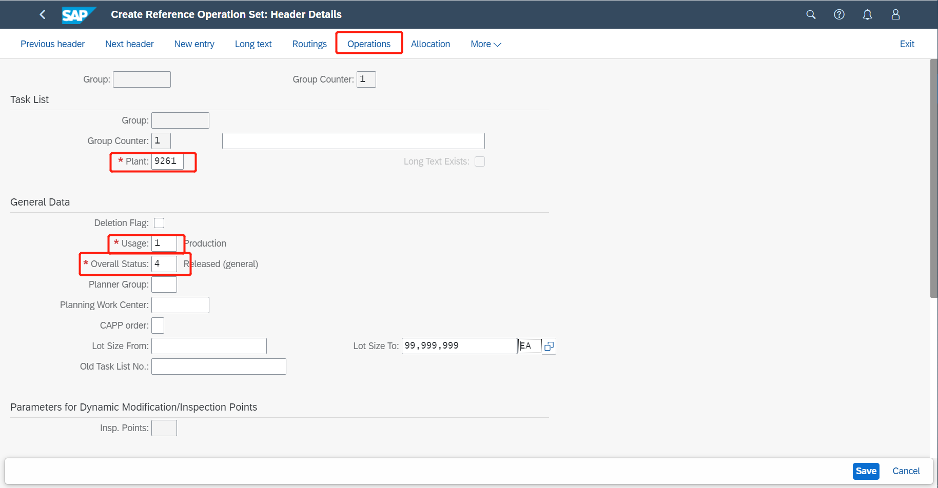The image size is (938, 488).
Task: Check the Long Text Exists checkbox
Action: coord(480,161)
